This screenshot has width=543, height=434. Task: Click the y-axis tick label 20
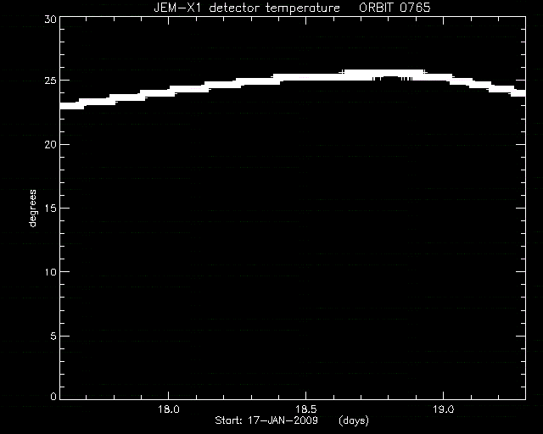tap(50, 144)
